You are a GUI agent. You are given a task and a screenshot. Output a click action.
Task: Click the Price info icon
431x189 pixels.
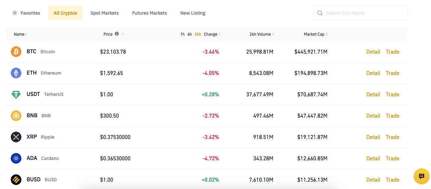click(x=117, y=34)
